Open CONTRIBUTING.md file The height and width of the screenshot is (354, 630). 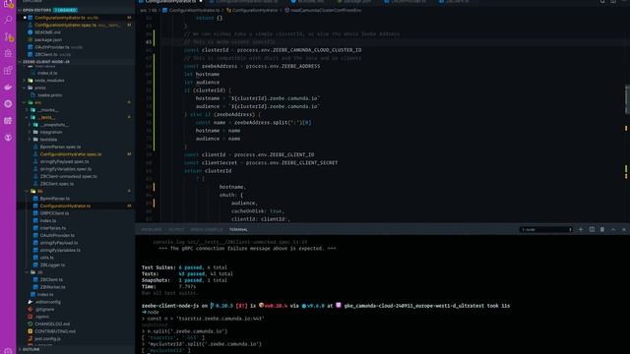click(55, 331)
